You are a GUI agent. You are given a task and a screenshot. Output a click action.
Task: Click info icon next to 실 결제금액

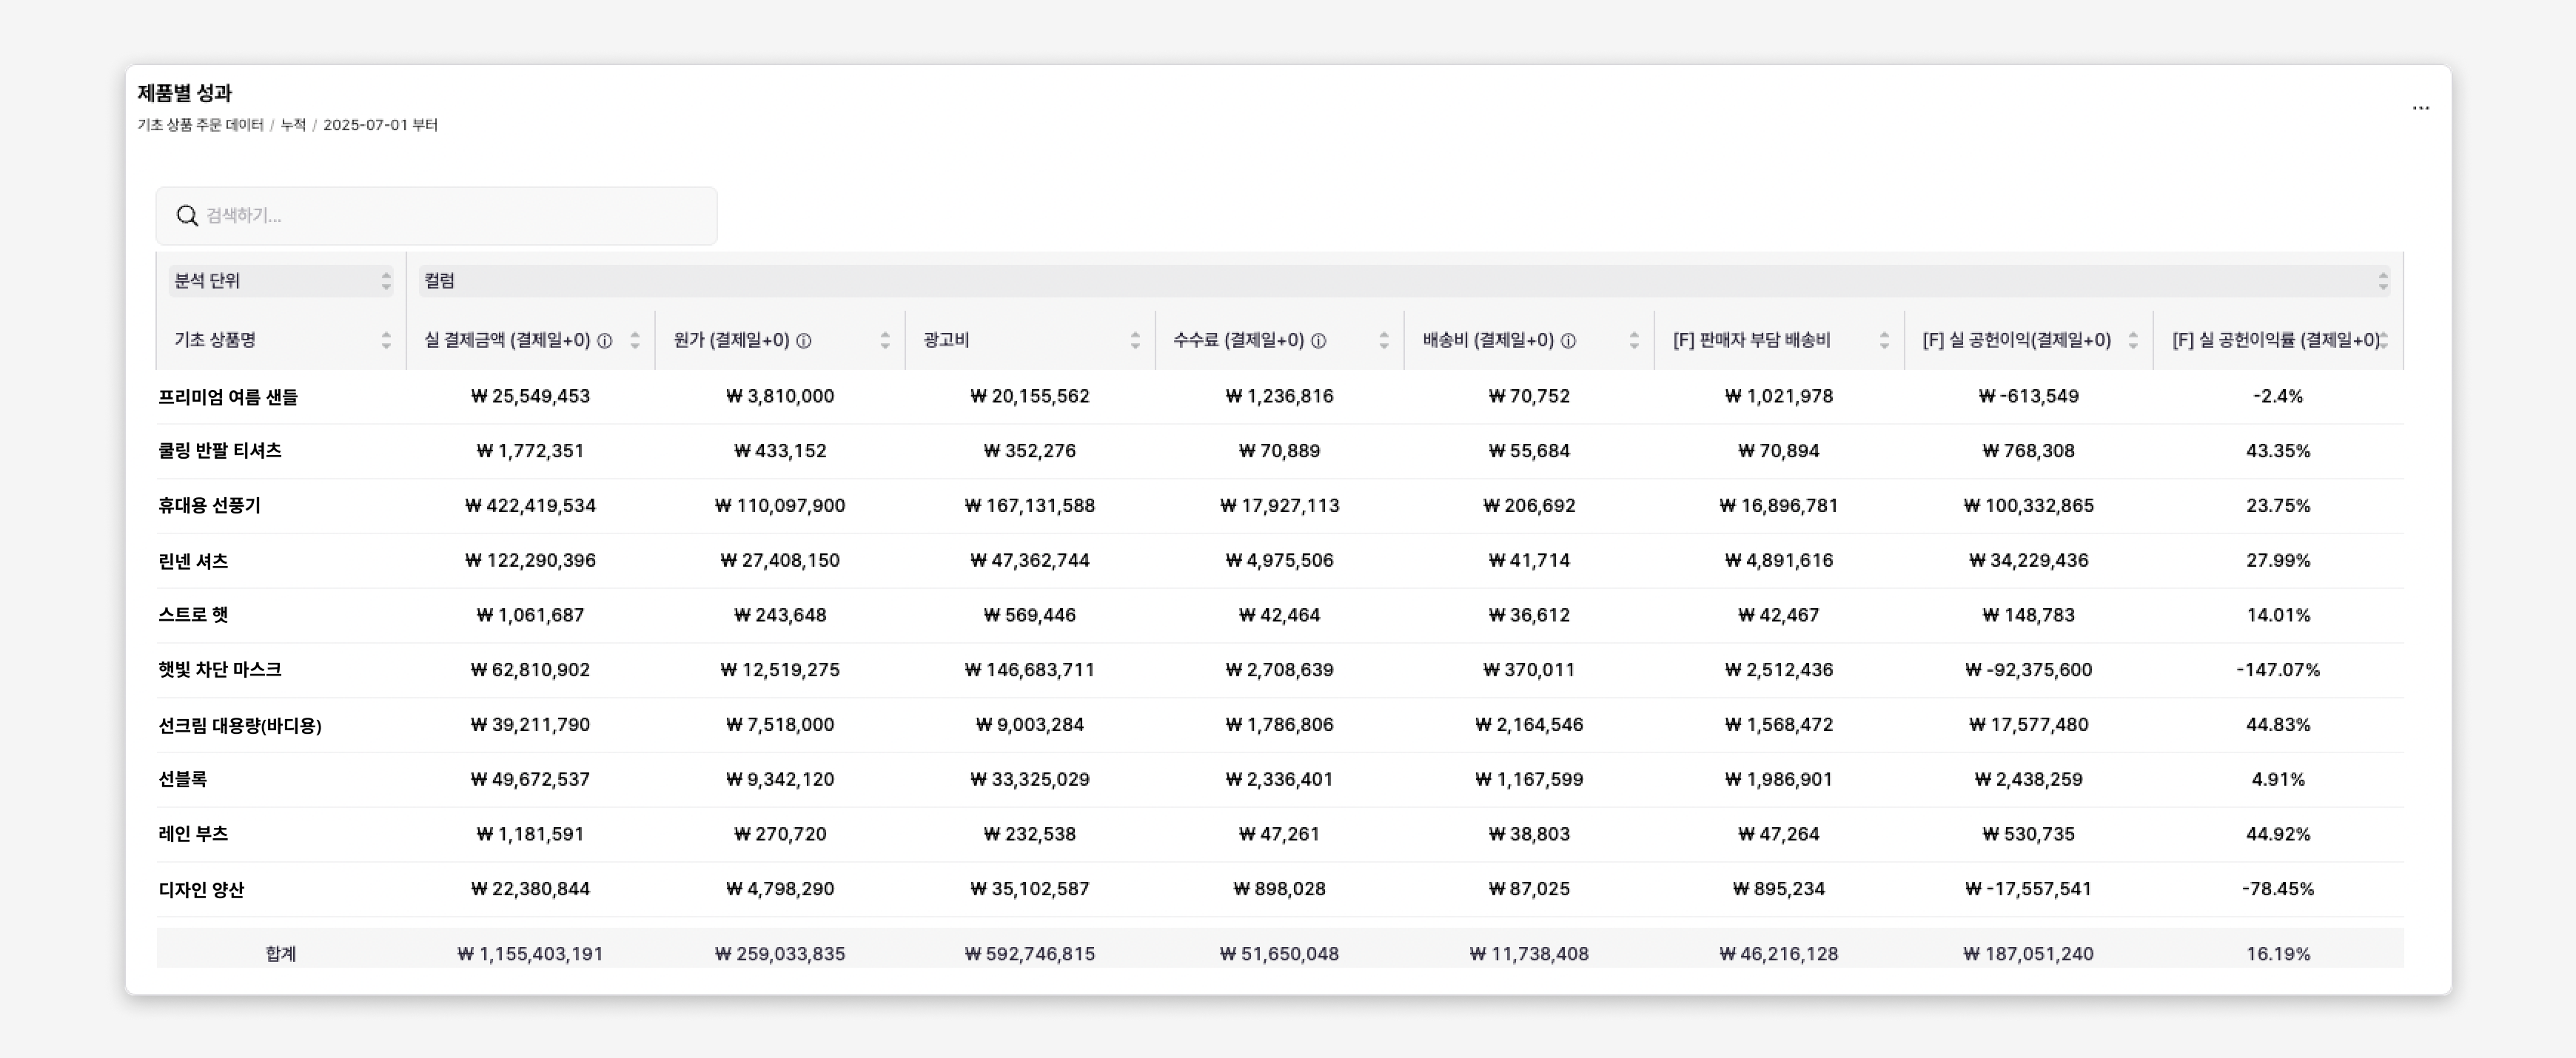point(604,340)
